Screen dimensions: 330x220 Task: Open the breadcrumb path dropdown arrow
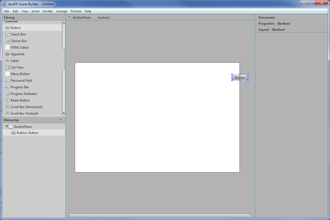(69, 17)
